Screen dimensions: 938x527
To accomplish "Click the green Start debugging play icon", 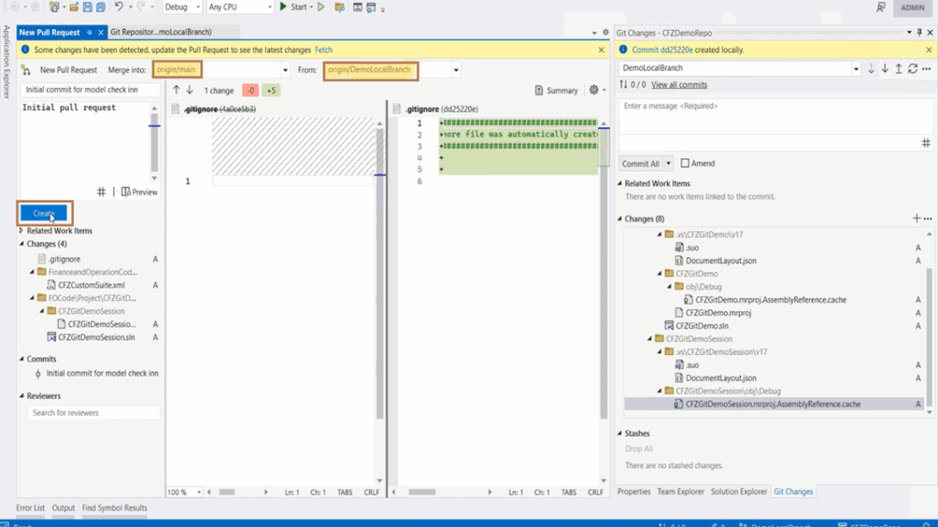I will [x=284, y=6].
